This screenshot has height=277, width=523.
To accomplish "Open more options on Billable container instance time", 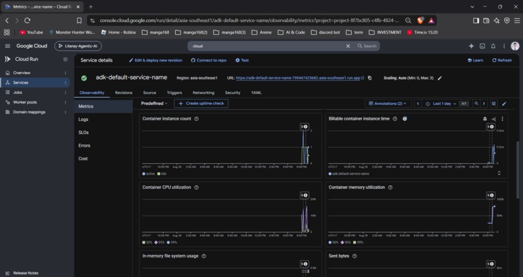I will pos(502,118).
